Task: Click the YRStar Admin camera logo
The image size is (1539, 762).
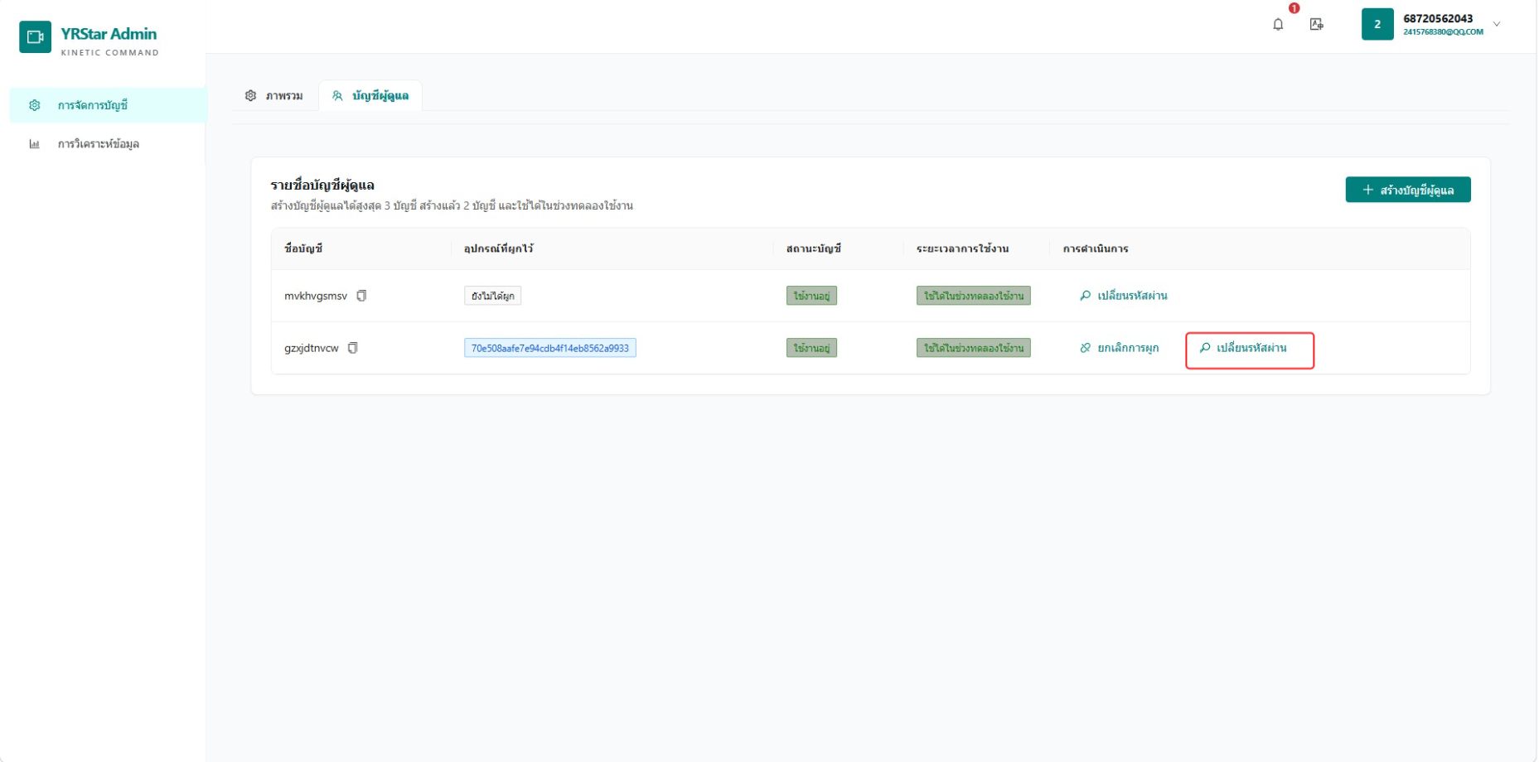Action: tap(35, 37)
